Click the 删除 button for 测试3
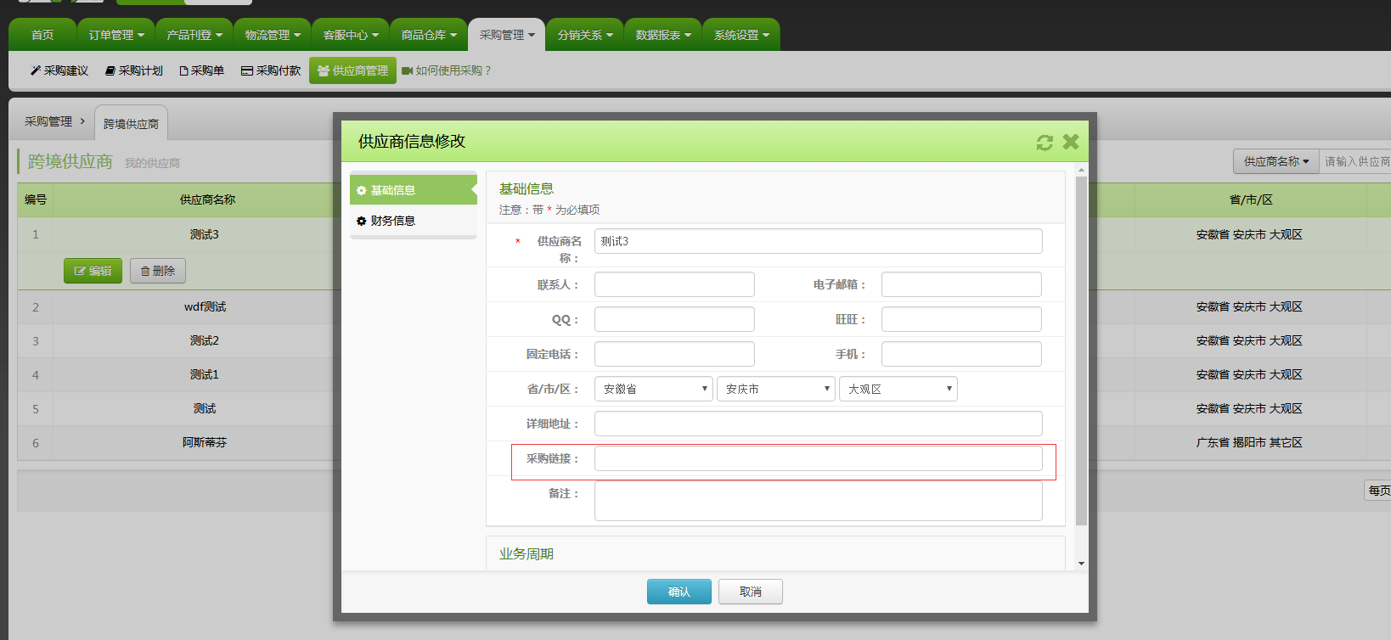The height and width of the screenshot is (640, 1391). 158,271
